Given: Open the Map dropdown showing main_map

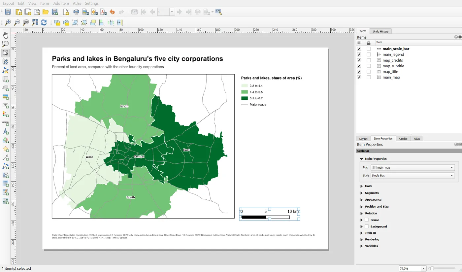Looking at the screenshot, I should point(413,168).
